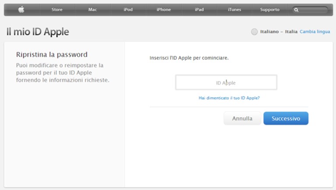Viewport: 336px width, 190px height.
Task: Open the iTunes section
Action: click(234, 10)
